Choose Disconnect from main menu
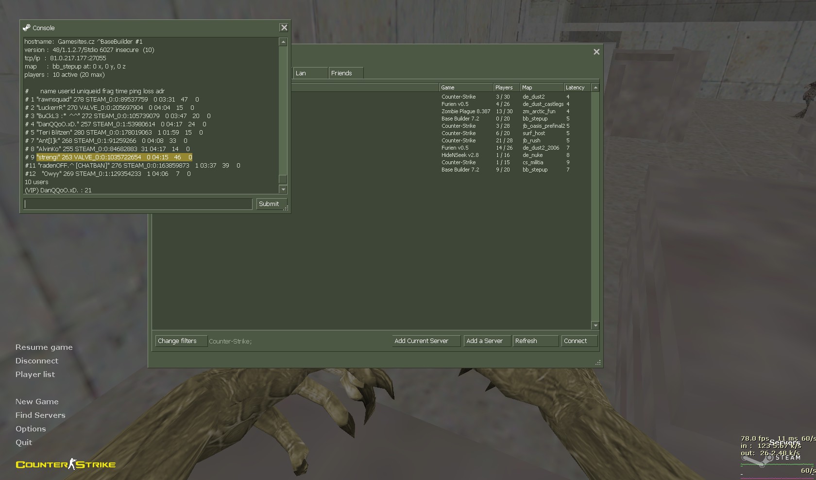This screenshot has height=480, width=816. pos(36,361)
